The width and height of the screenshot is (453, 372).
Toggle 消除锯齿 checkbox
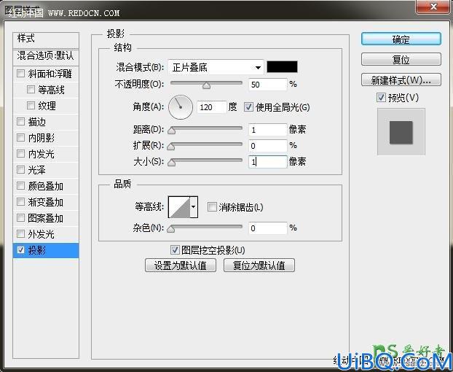[x=212, y=207]
